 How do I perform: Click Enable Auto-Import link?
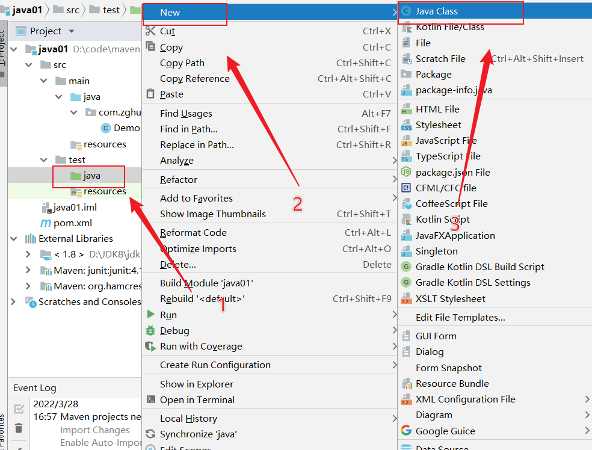pyautogui.click(x=100, y=442)
